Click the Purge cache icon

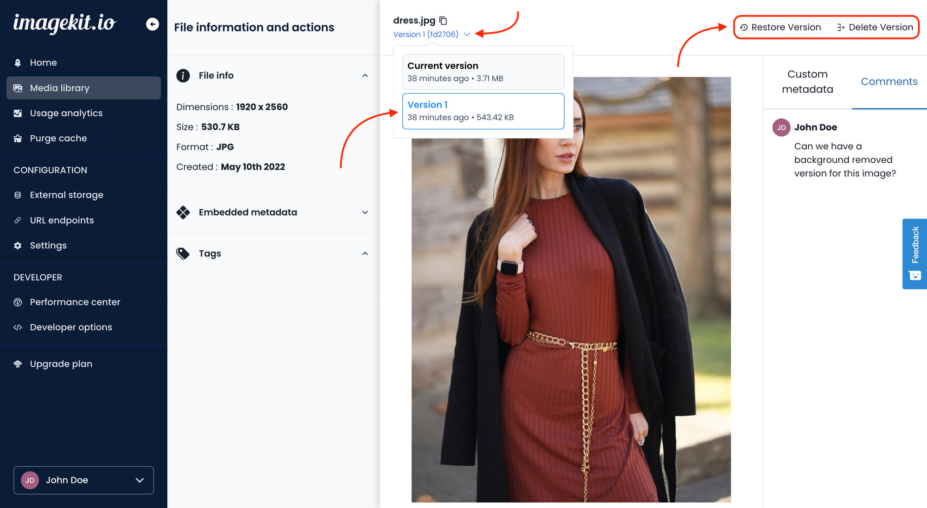pyautogui.click(x=18, y=138)
